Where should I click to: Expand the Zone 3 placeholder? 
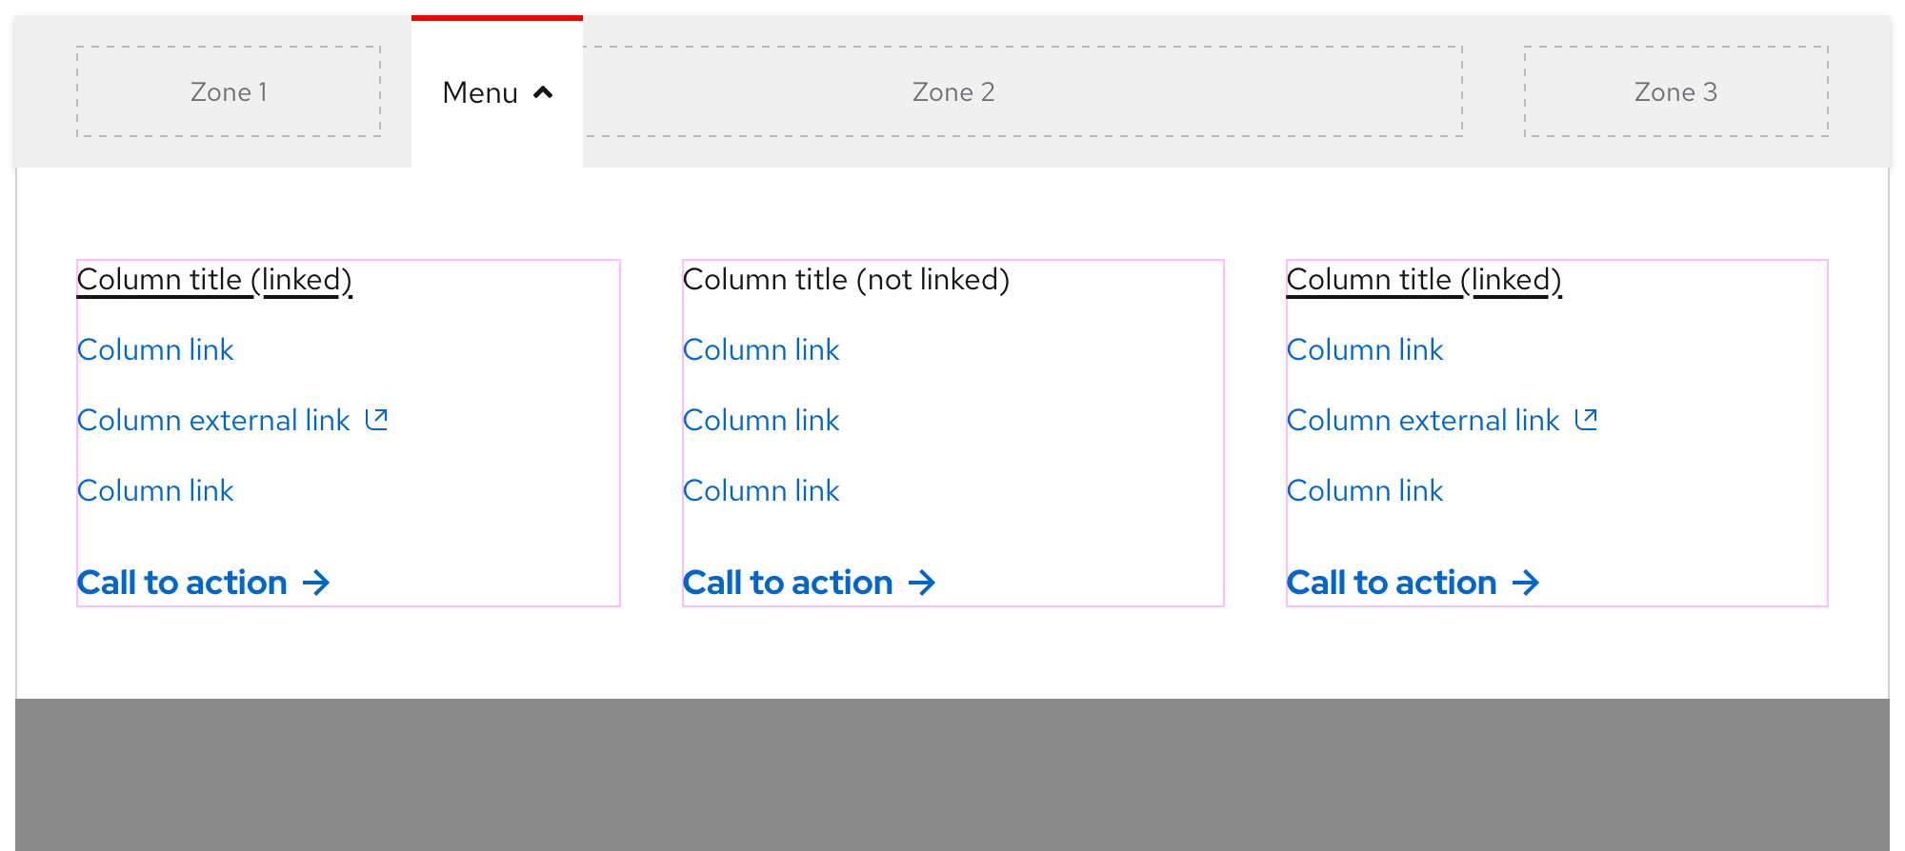[x=1676, y=91]
